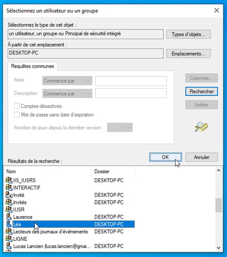This screenshot has height=257, width=227.
Task: Click the search magnifier folder icon
Action: click(201, 127)
